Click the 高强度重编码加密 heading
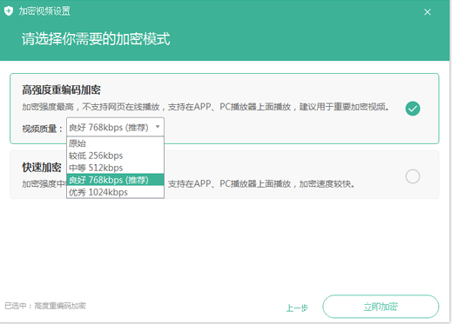This screenshot has width=452, height=324. [61, 90]
